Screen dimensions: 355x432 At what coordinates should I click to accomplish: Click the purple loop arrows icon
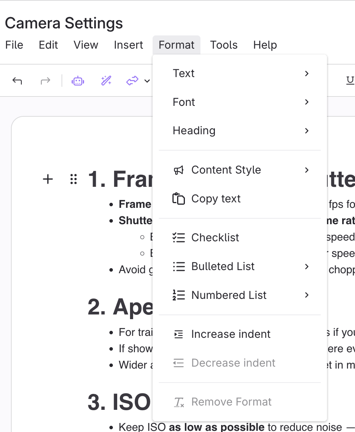point(132,81)
